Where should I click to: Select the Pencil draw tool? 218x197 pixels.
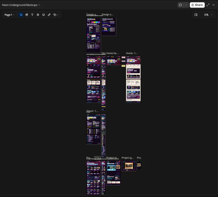(x=49, y=15)
